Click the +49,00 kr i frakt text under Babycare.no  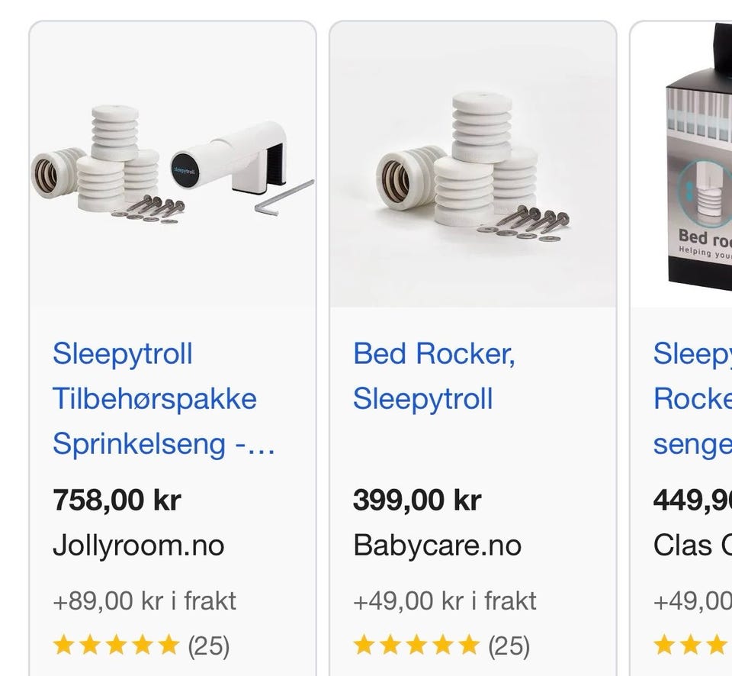(445, 600)
